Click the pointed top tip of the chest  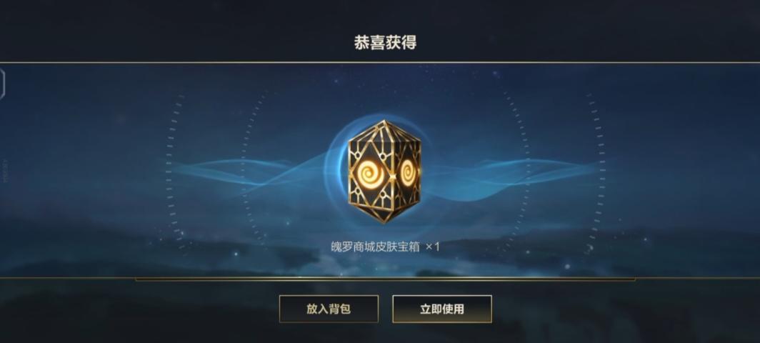[x=384, y=123]
